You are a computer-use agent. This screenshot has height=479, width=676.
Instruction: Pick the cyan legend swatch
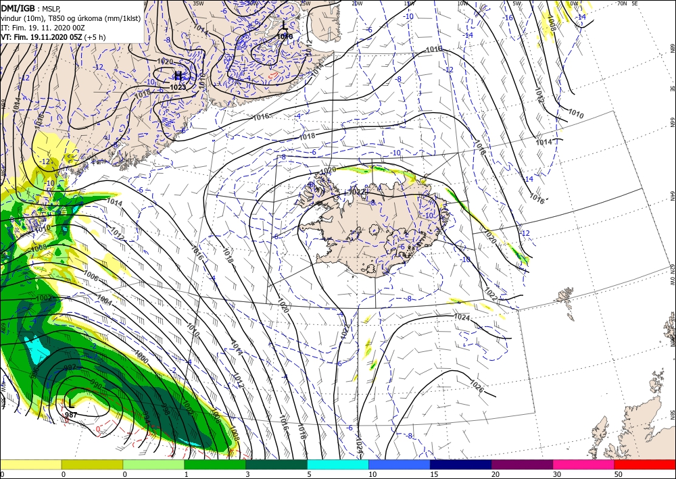click(x=338, y=464)
